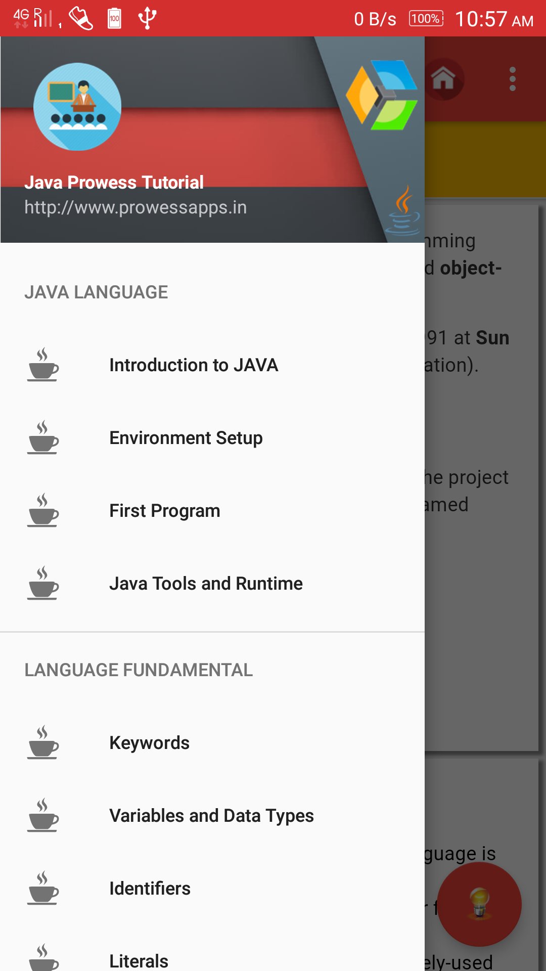The width and height of the screenshot is (546, 971).
Task: Open the First Program lesson
Action: coord(212,511)
